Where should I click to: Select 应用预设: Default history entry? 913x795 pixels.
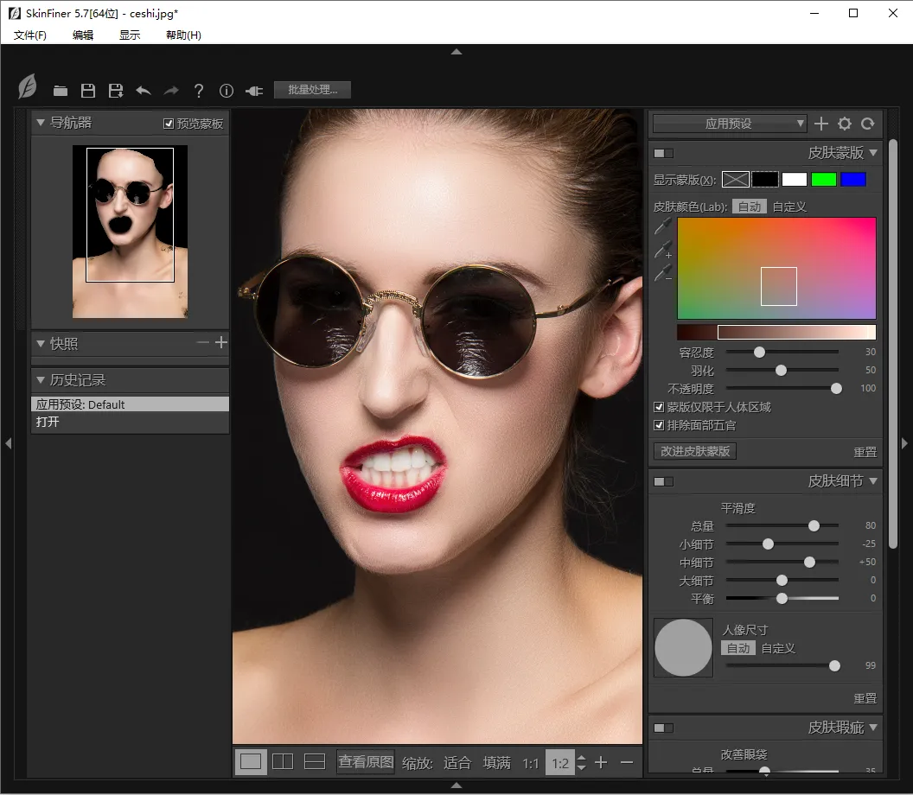130,404
